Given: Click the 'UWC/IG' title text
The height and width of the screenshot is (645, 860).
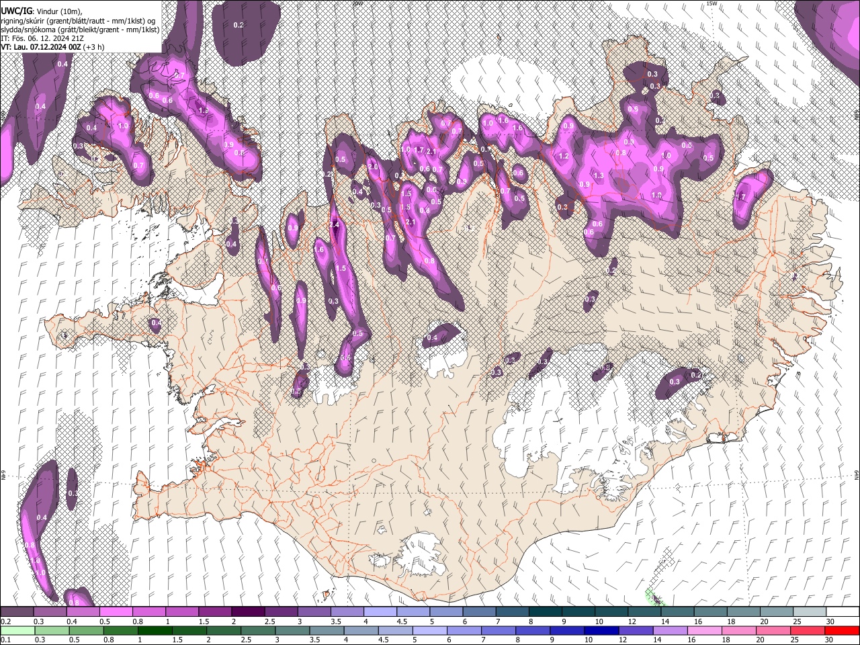Looking at the screenshot, I should tap(15, 11).
